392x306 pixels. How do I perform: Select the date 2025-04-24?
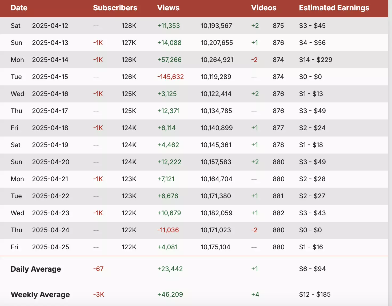point(51,230)
